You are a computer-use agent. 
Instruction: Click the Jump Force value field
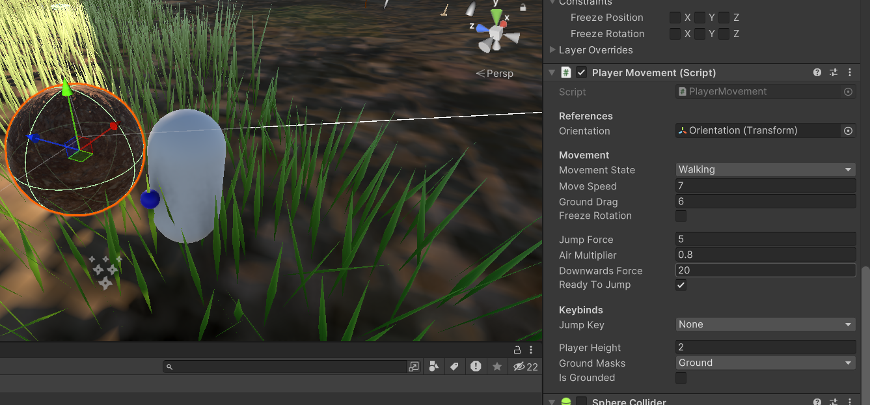tap(765, 240)
